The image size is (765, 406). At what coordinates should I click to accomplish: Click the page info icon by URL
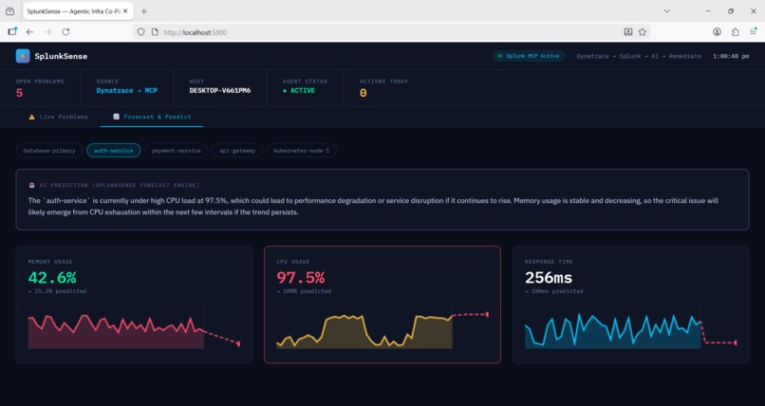[155, 32]
